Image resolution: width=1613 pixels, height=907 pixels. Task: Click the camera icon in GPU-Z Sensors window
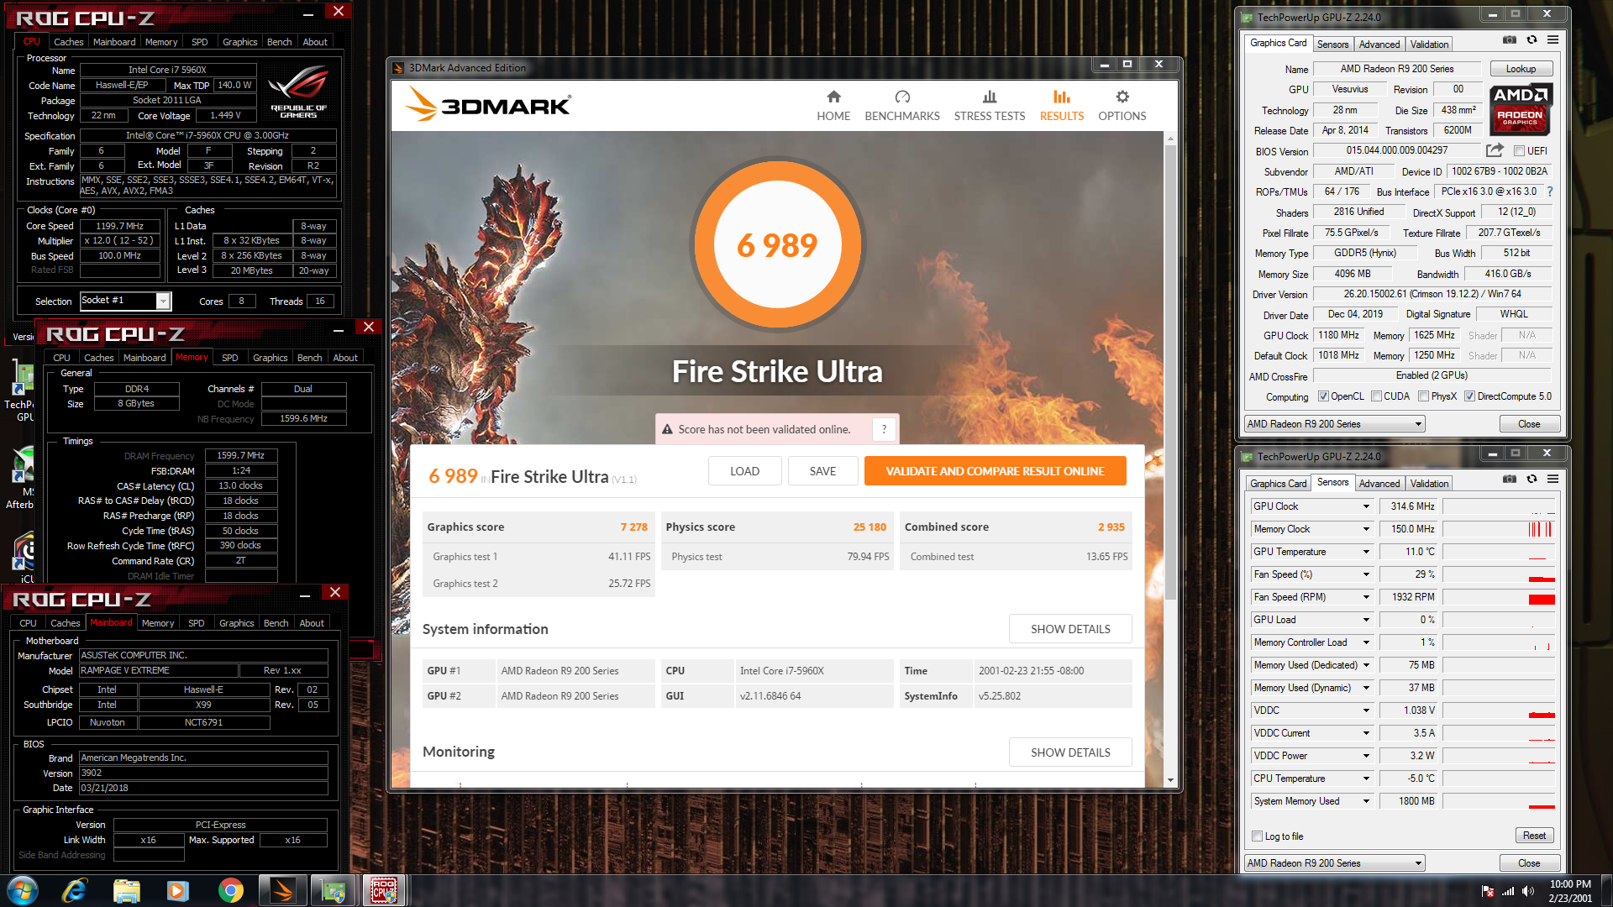(1510, 479)
